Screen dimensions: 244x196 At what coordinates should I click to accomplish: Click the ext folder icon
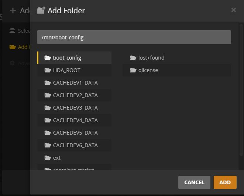click(47, 158)
